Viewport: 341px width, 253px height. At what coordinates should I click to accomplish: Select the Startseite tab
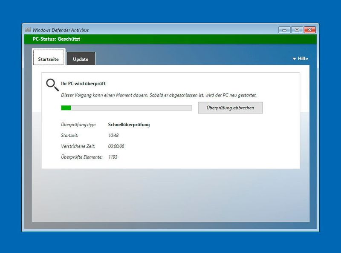pos(48,59)
